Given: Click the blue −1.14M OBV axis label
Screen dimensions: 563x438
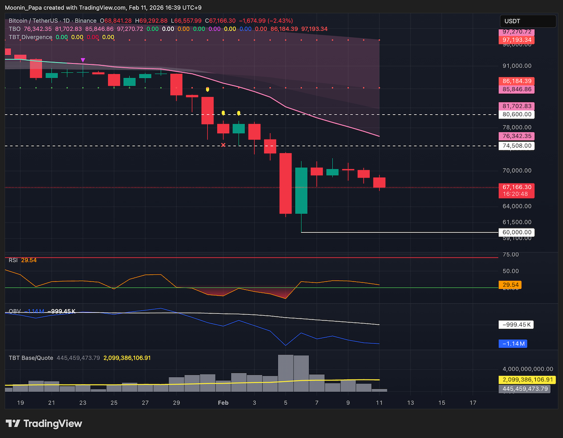Looking at the screenshot, I should (x=513, y=344).
